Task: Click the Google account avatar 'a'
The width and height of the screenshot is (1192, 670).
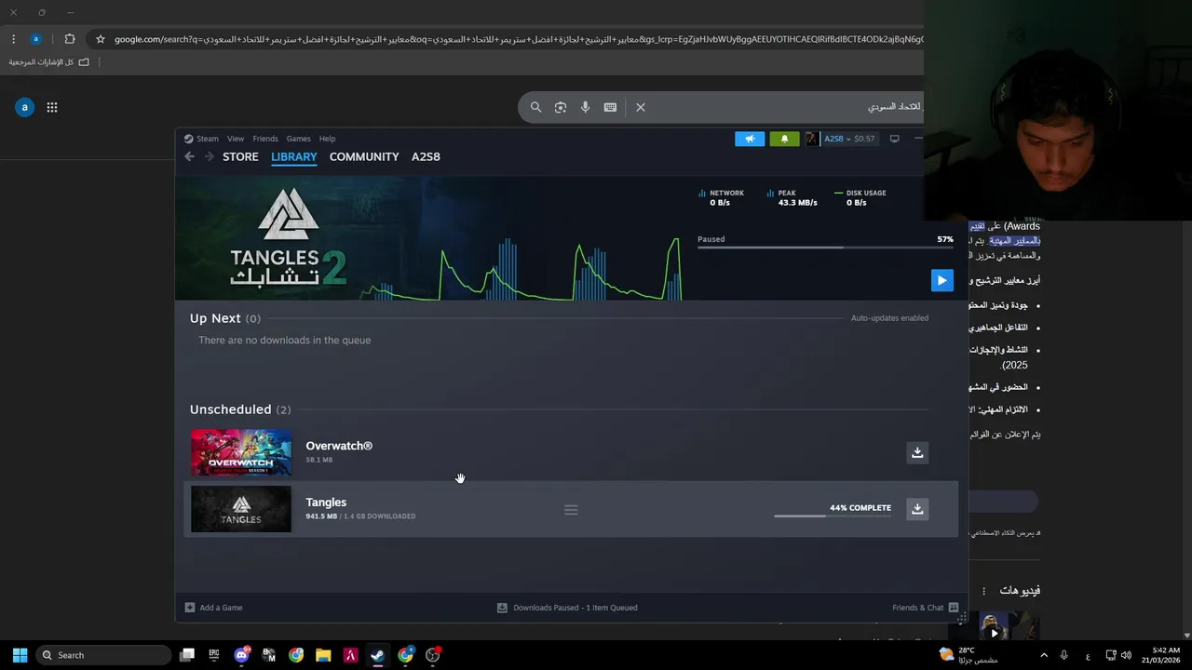Action: (25, 107)
